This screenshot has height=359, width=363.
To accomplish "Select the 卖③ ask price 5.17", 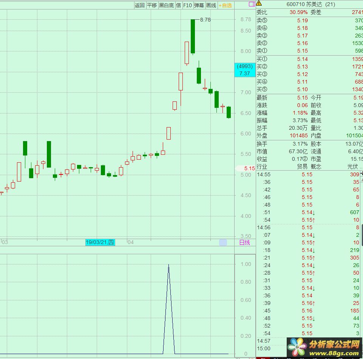I will tap(302, 36).
